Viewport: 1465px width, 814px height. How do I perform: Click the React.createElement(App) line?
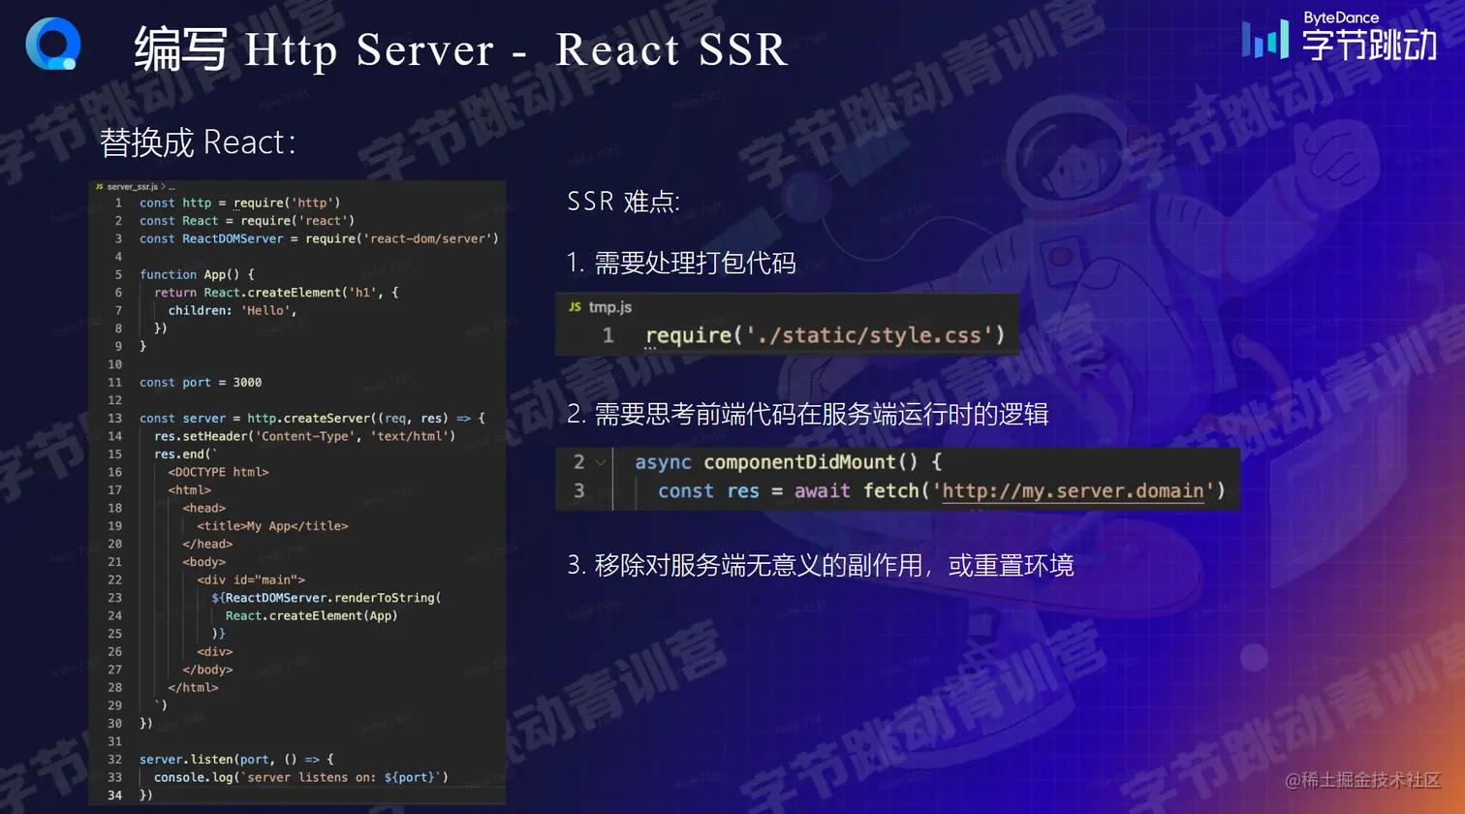311,615
